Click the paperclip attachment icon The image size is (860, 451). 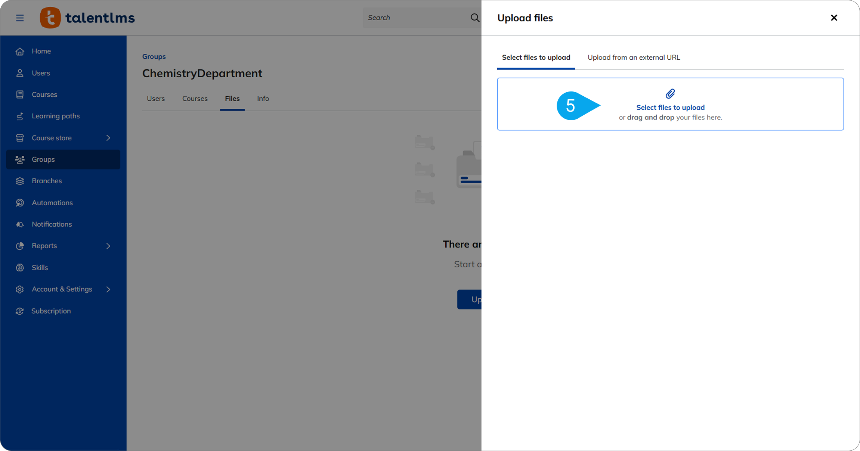670,94
